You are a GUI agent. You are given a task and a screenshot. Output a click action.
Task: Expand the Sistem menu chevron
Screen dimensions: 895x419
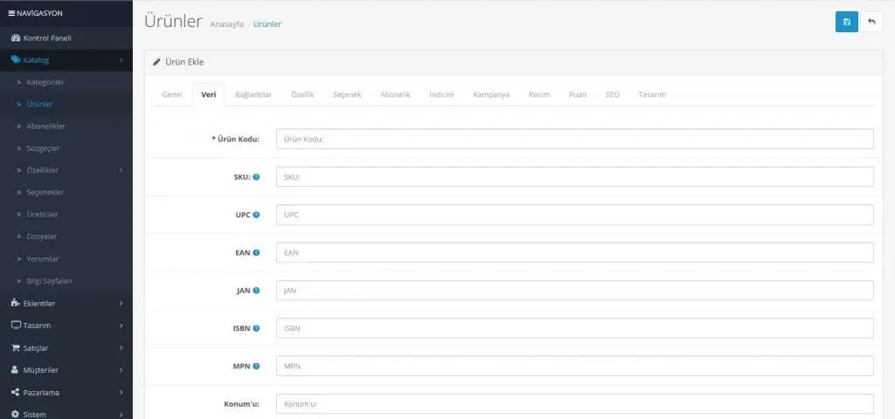[x=121, y=415]
